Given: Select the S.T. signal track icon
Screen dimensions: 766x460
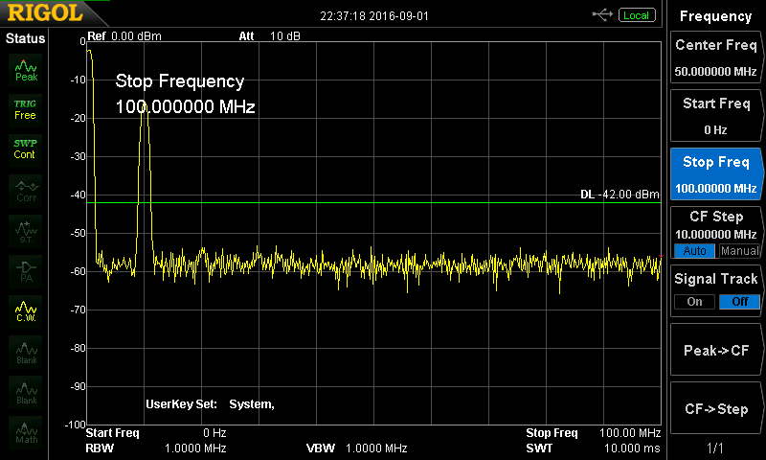Looking at the screenshot, I should tap(26, 232).
